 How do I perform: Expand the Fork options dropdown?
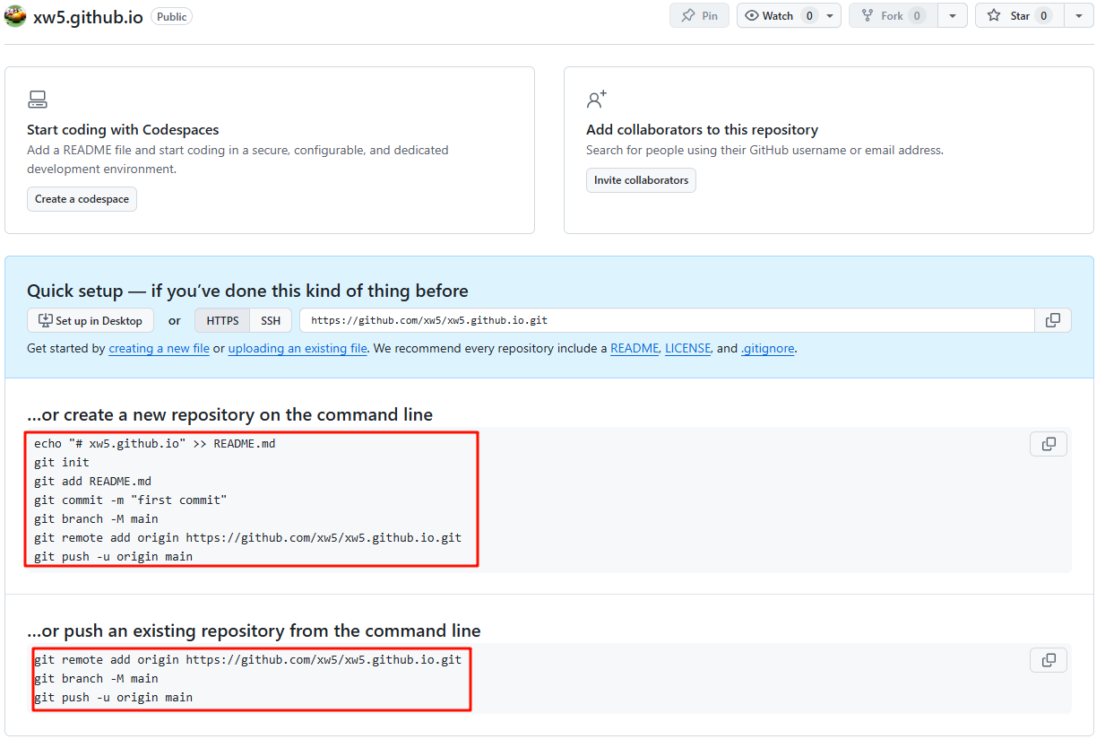click(x=953, y=15)
